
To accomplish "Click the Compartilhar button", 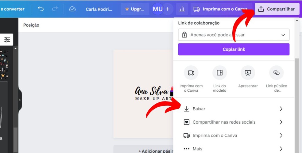I will point(277,9).
